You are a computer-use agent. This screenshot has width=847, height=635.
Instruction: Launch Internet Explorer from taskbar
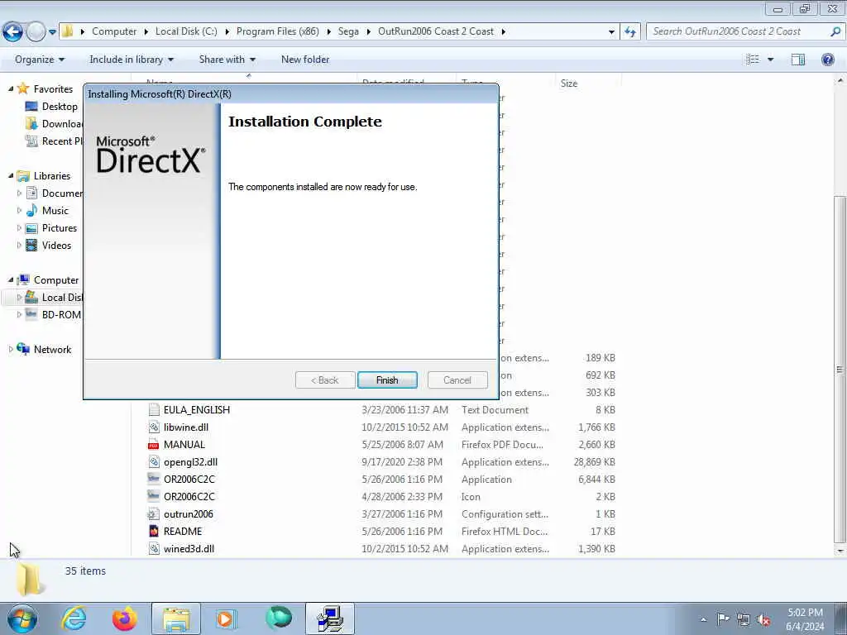(x=74, y=618)
